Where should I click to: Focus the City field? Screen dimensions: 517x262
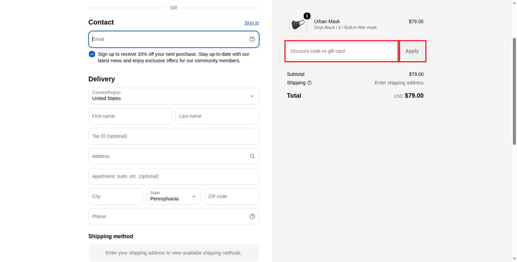pyautogui.click(x=116, y=196)
